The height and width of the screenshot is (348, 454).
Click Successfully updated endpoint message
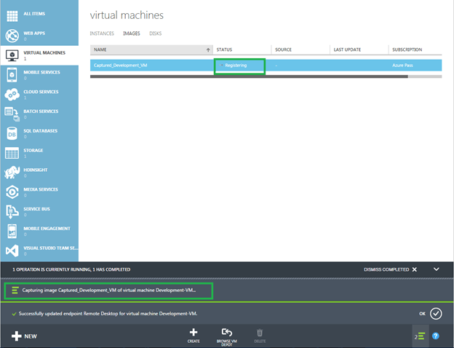tap(108, 314)
